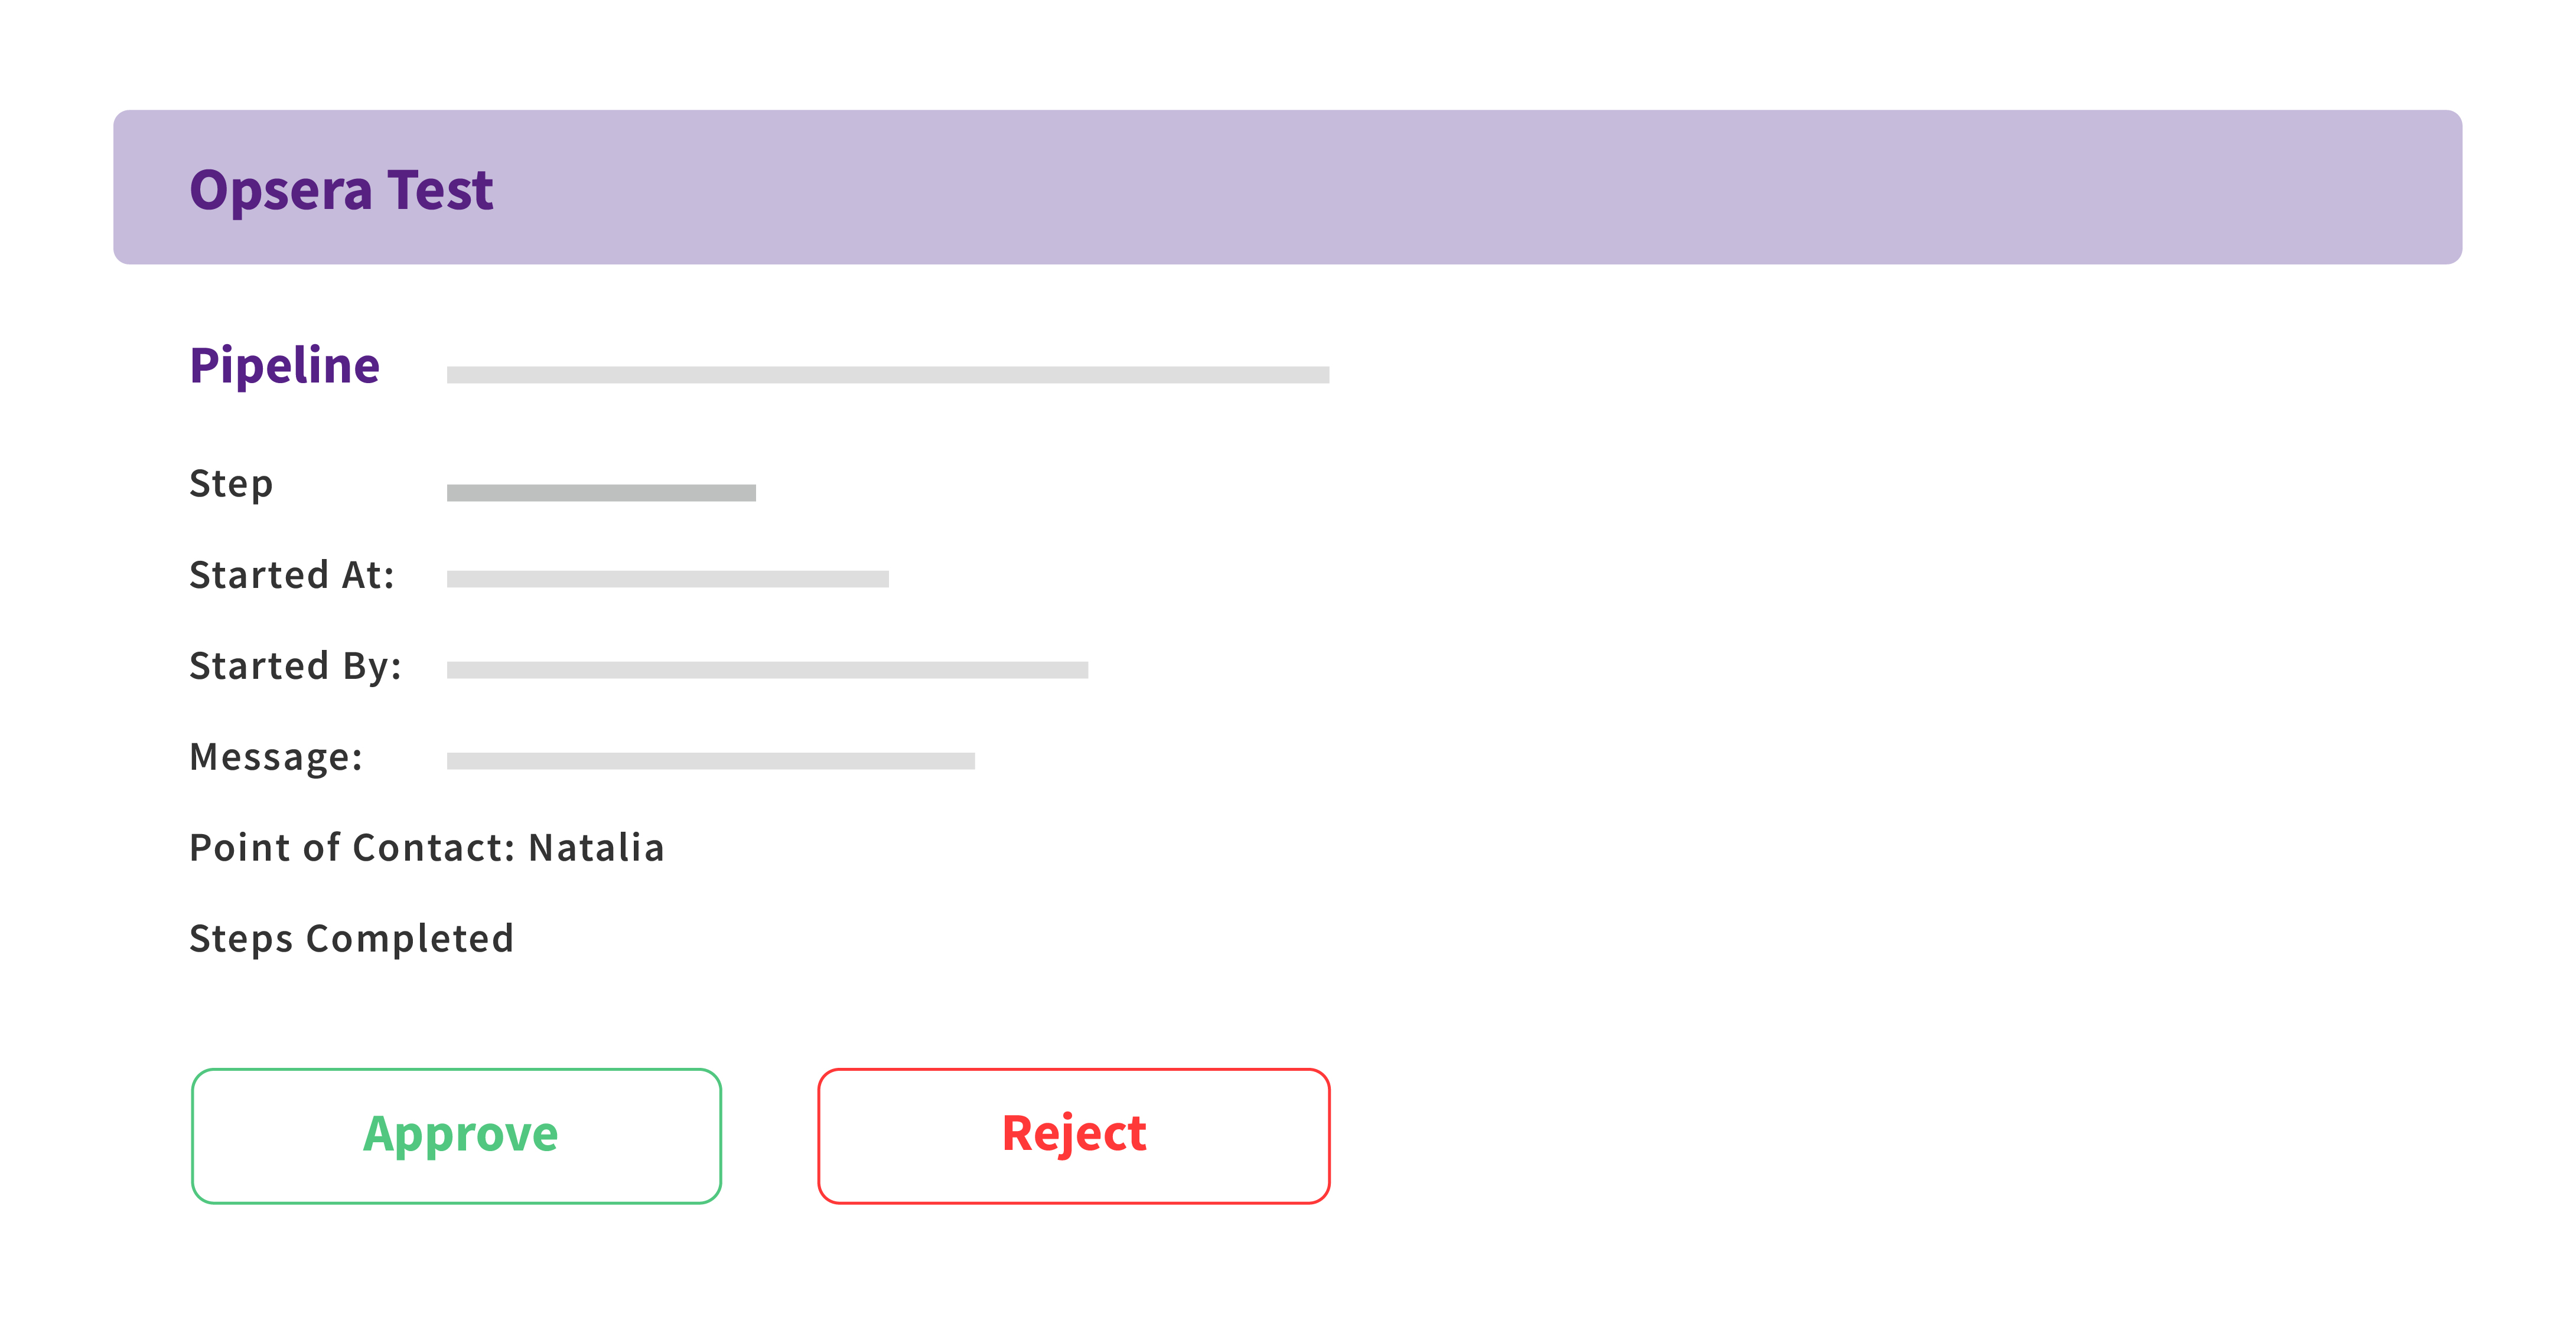Select the Started By value placeholder bar

[x=767, y=671]
